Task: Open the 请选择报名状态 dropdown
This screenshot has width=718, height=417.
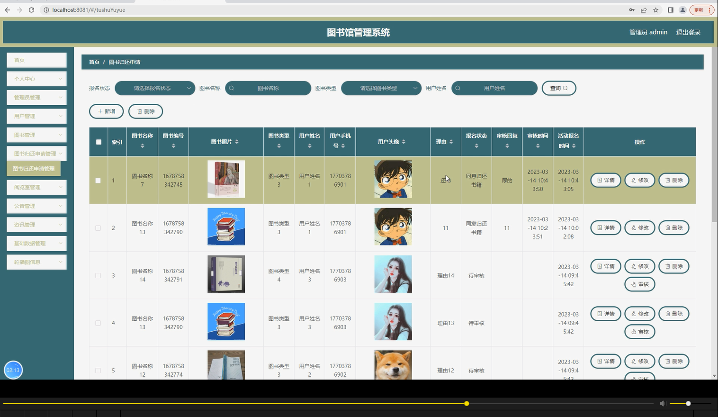Action: click(x=155, y=88)
